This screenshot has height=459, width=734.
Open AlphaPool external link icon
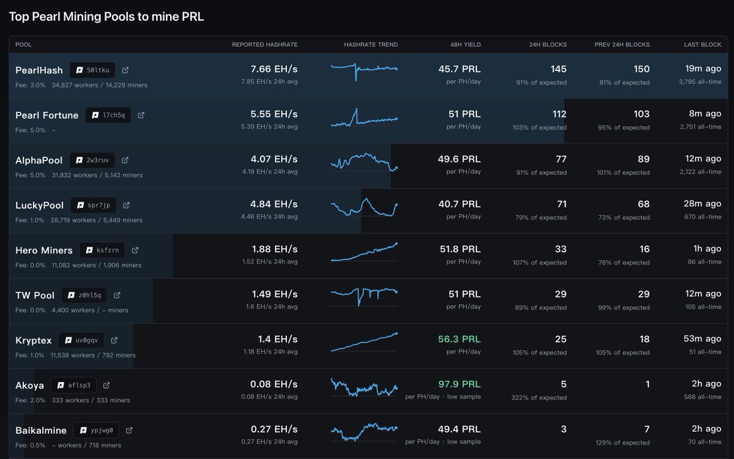click(125, 160)
